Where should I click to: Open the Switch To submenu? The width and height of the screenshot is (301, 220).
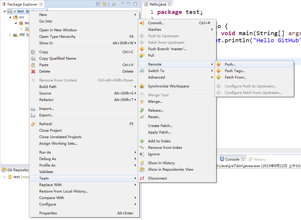[156, 71]
